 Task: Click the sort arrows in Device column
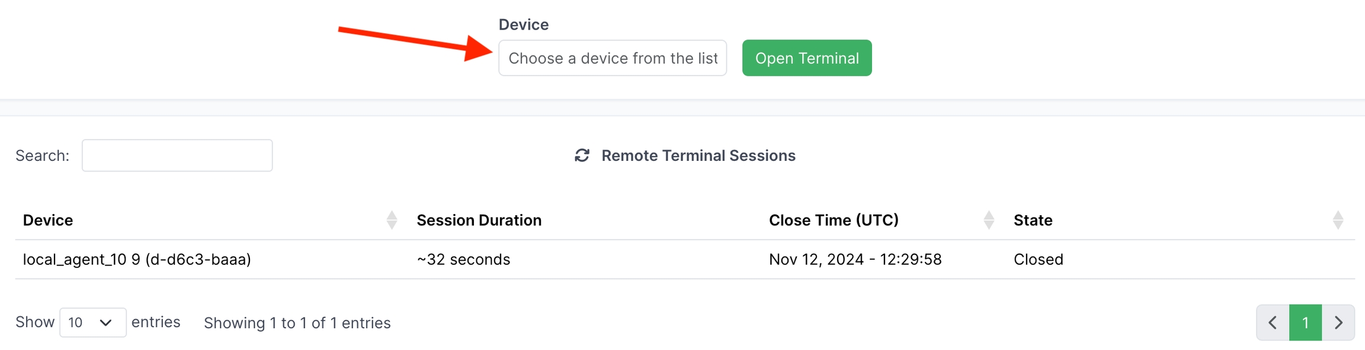[392, 220]
